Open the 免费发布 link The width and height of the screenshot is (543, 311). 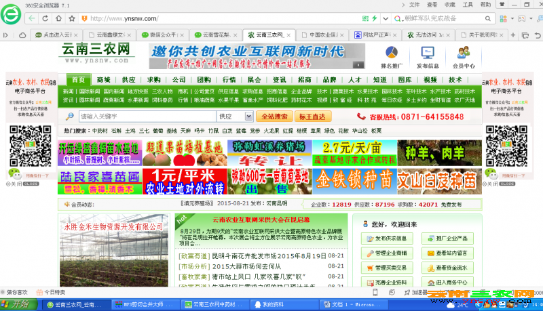[x=451, y=204]
